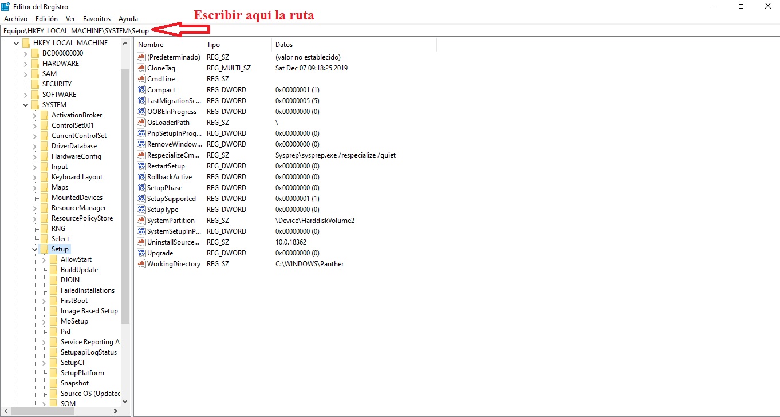Click the Upgrade DWORD icon
This screenshot has width=780, height=417.
pyautogui.click(x=141, y=253)
